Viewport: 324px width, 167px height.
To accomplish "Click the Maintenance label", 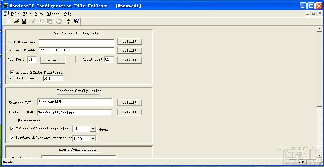I will click(x=29, y=121).
